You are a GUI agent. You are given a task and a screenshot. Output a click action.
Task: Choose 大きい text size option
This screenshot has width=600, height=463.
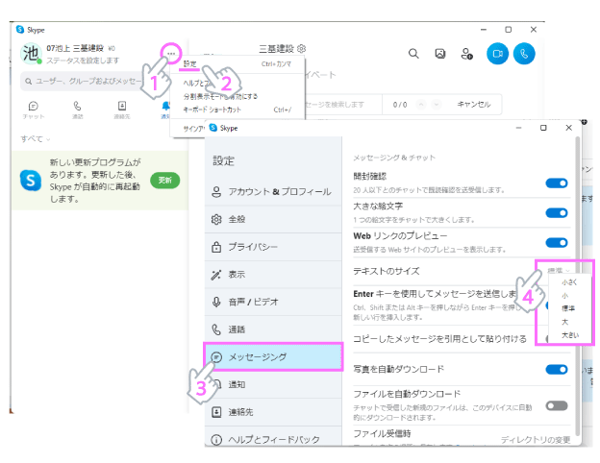click(x=570, y=335)
